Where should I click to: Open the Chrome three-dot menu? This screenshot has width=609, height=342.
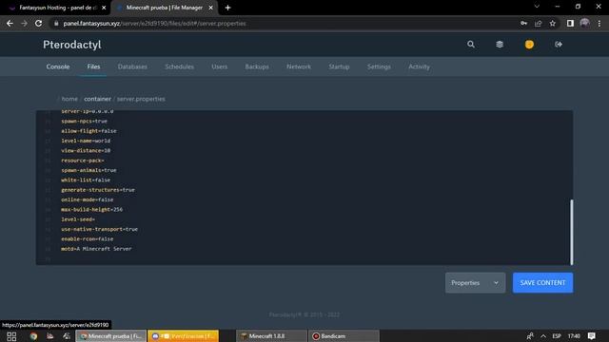(599, 23)
